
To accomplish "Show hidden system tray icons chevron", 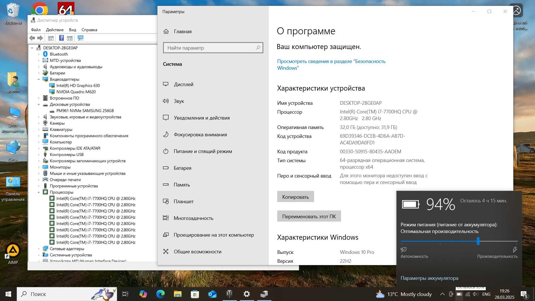I will click(442, 294).
